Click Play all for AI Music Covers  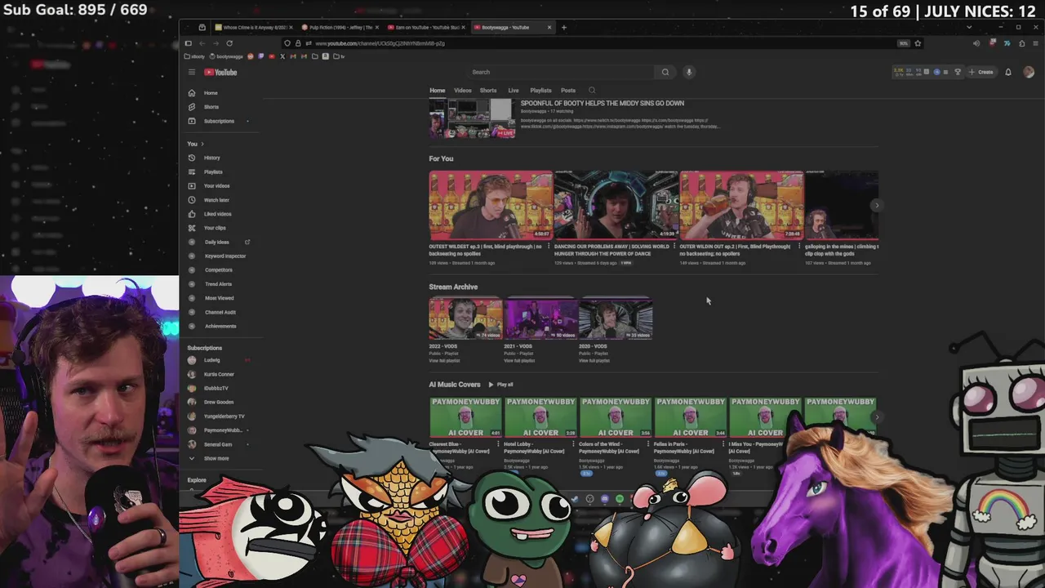point(501,385)
